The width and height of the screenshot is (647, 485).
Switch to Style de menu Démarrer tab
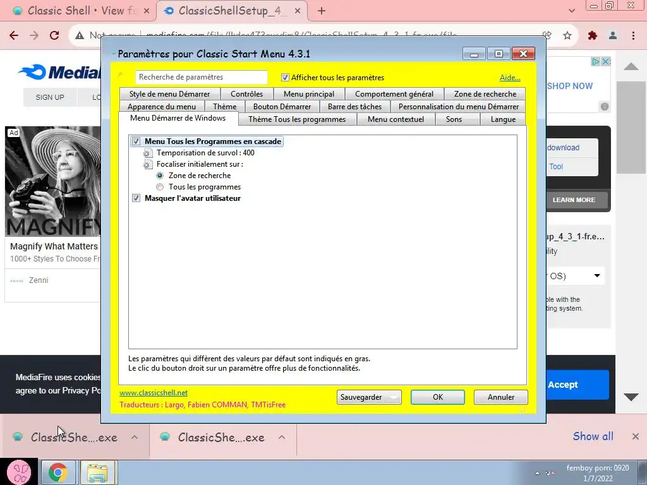pyautogui.click(x=169, y=94)
